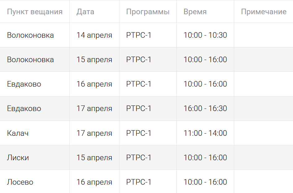Screen dimensions: 293x193
Task: Select the РТРС-1 cell in the Калач row
Action: [139, 133]
